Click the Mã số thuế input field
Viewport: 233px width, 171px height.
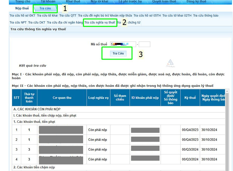click(123, 44)
